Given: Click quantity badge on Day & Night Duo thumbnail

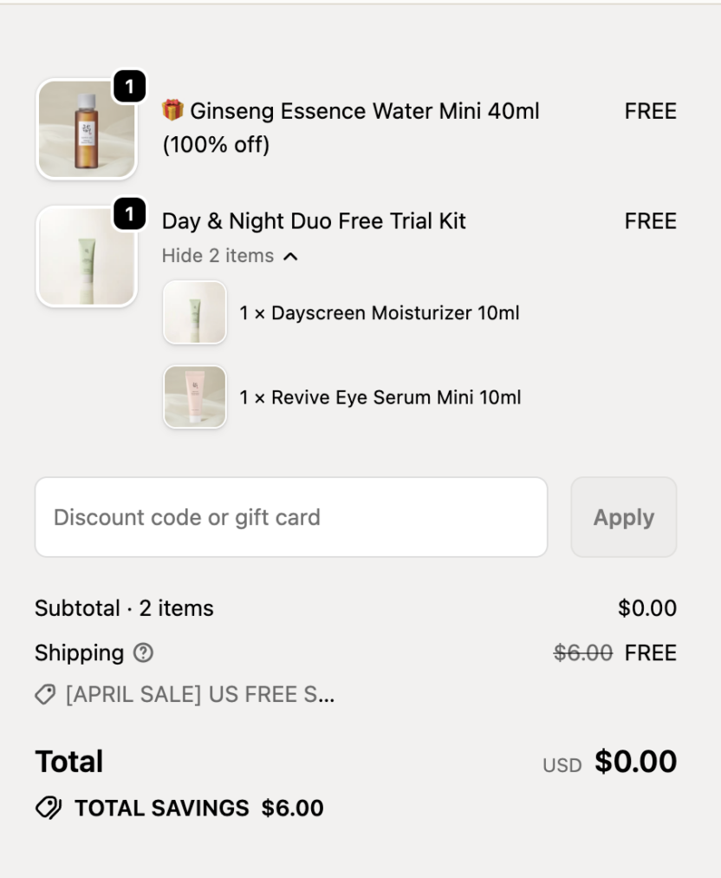Looking at the screenshot, I should (x=129, y=214).
